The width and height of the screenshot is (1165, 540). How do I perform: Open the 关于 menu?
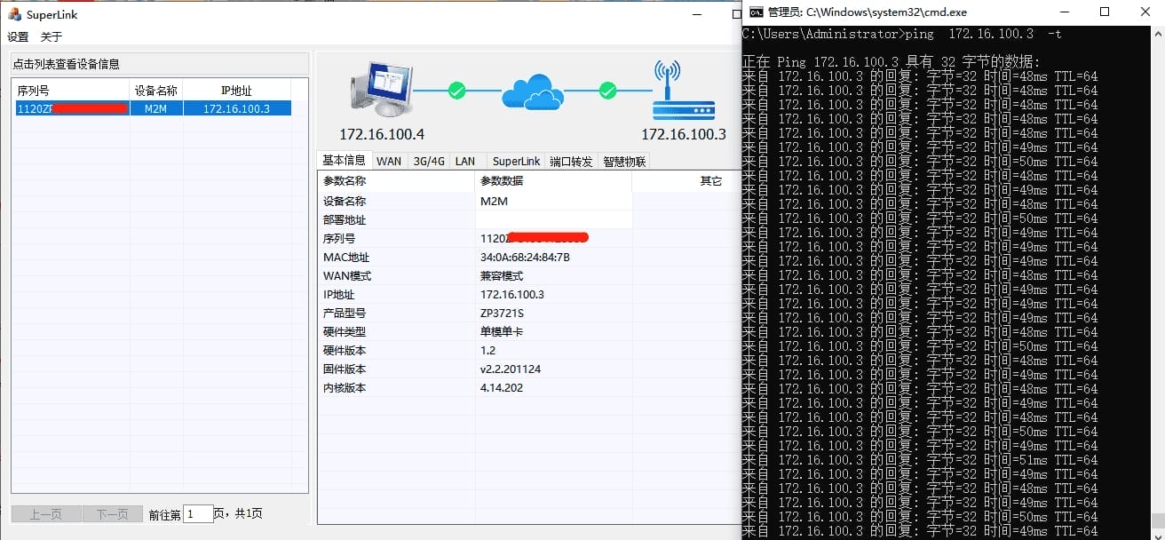[x=52, y=36]
